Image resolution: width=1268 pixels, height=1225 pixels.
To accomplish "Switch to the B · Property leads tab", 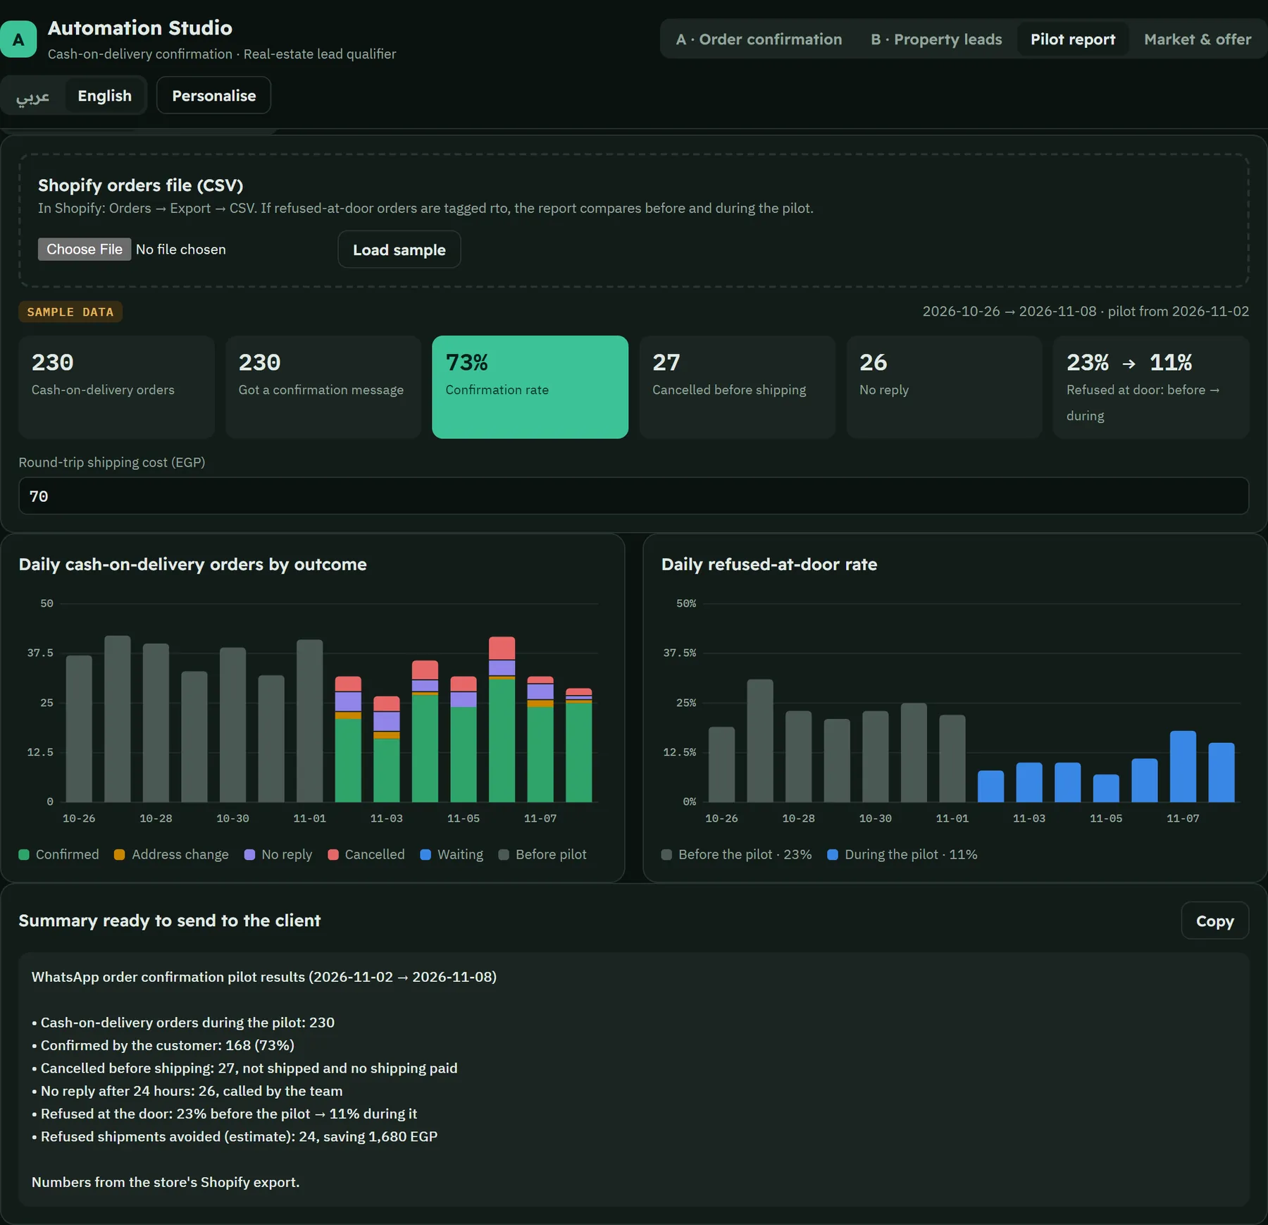I will [x=936, y=39].
